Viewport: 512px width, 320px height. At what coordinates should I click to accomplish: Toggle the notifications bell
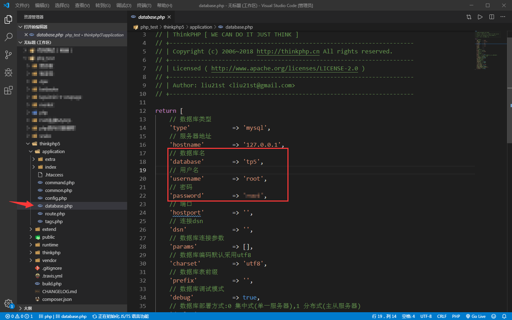coord(504,316)
